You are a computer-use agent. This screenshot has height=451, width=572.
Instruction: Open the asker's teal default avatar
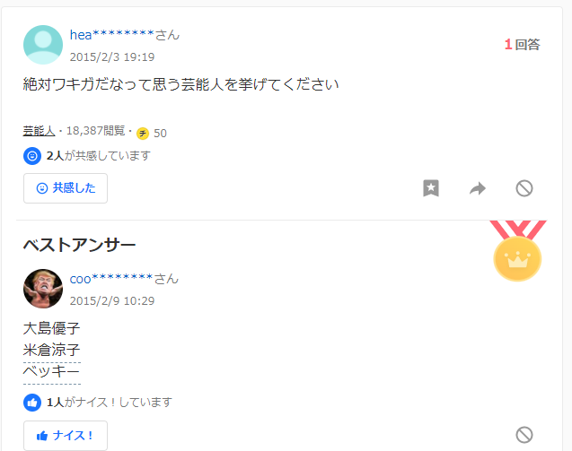tap(43, 45)
